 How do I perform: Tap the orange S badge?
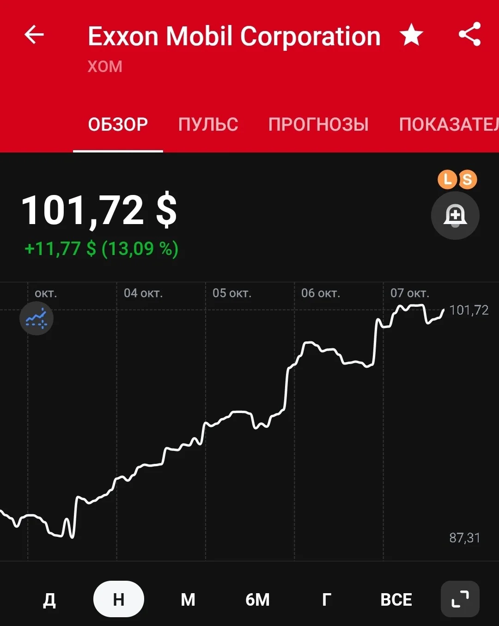[x=467, y=179]
